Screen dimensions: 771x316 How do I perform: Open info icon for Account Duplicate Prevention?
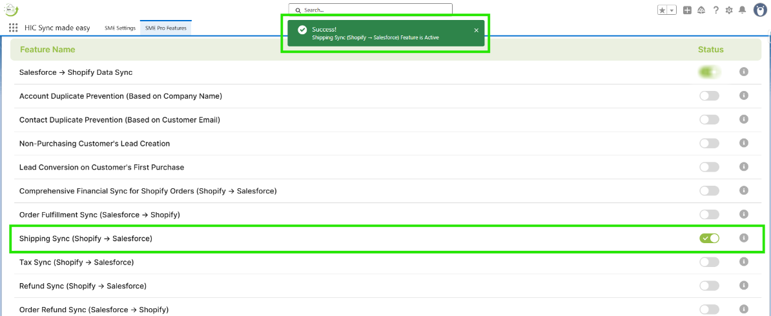(x=744, y=95)
